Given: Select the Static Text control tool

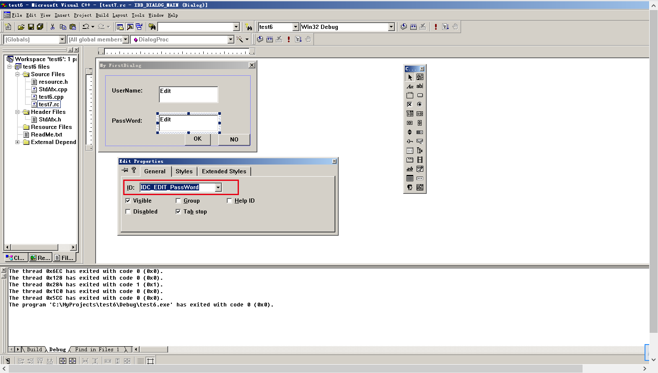Looking at the screenshot, I should point(410,86).
